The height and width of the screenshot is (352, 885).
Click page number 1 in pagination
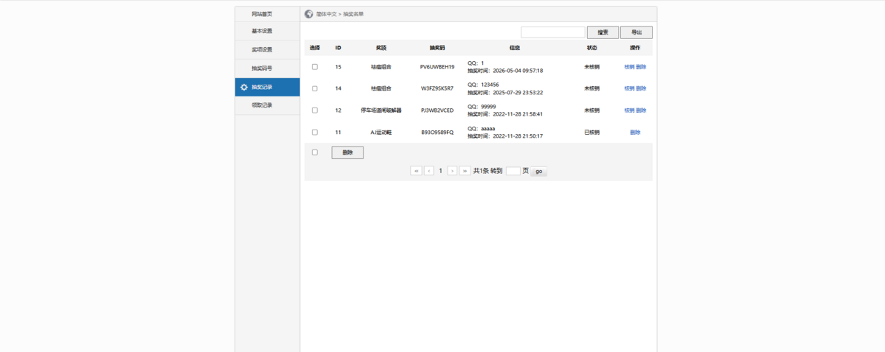440,171
